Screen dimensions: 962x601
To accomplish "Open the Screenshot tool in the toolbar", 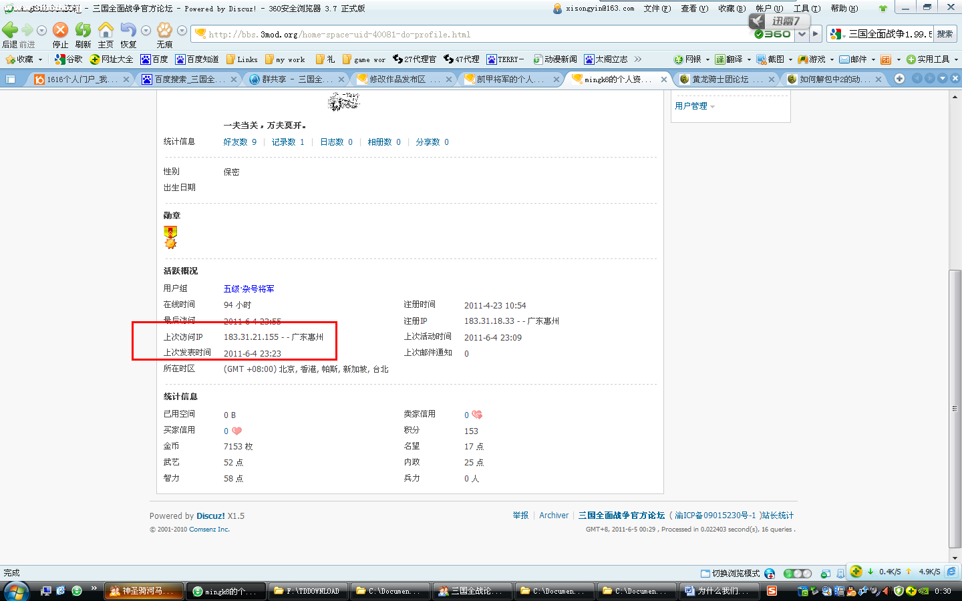I will coord(771,59).
